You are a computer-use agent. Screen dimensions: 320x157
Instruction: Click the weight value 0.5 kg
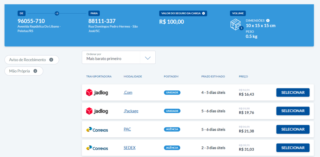[252, 37]
